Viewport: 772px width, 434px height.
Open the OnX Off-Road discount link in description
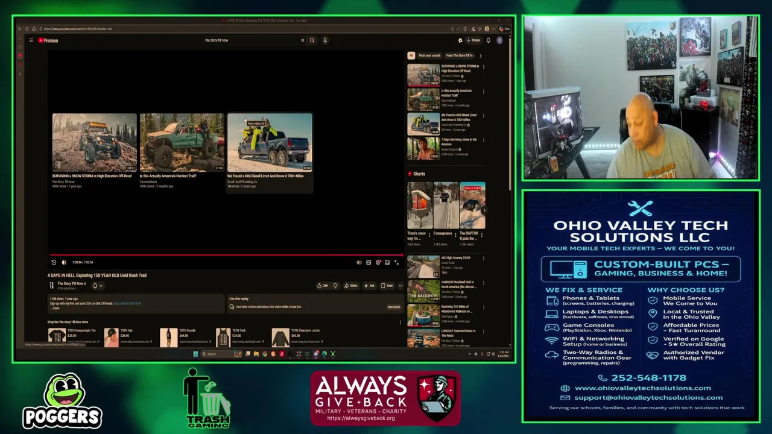[x=127, y=303]
